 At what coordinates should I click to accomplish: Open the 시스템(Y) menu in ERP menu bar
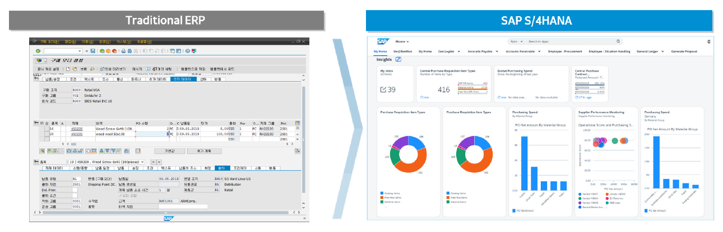[124, 42]
